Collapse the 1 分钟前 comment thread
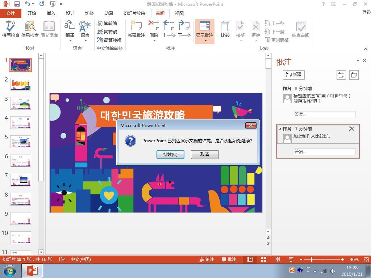Image resolution: width=371 pixels, height=278 pixels. click(x=280, y=129)
